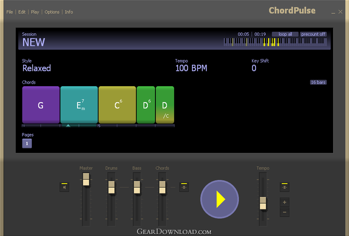Click the 00:05 elapsed time readout

point(243,34)
